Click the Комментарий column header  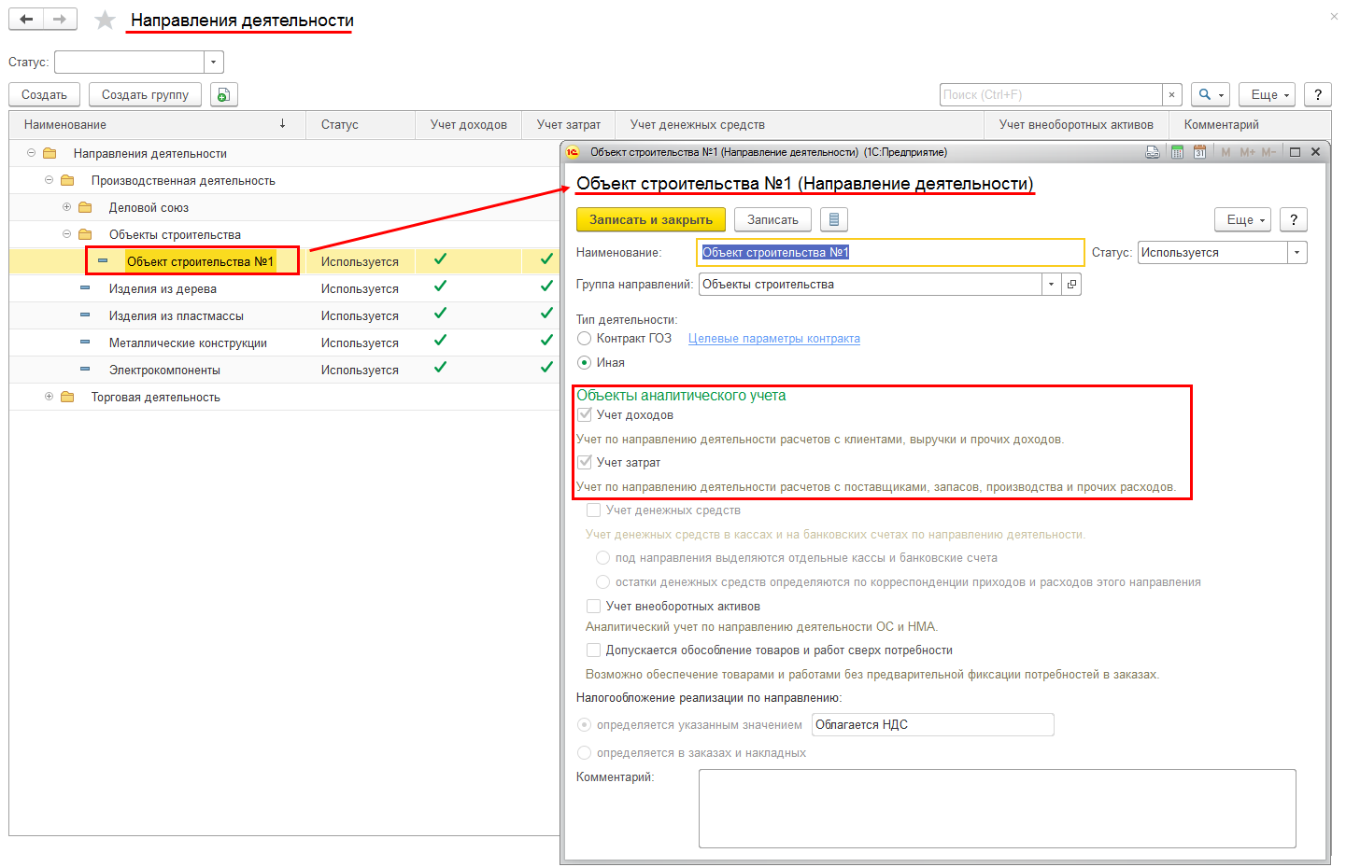point(1250,124)
